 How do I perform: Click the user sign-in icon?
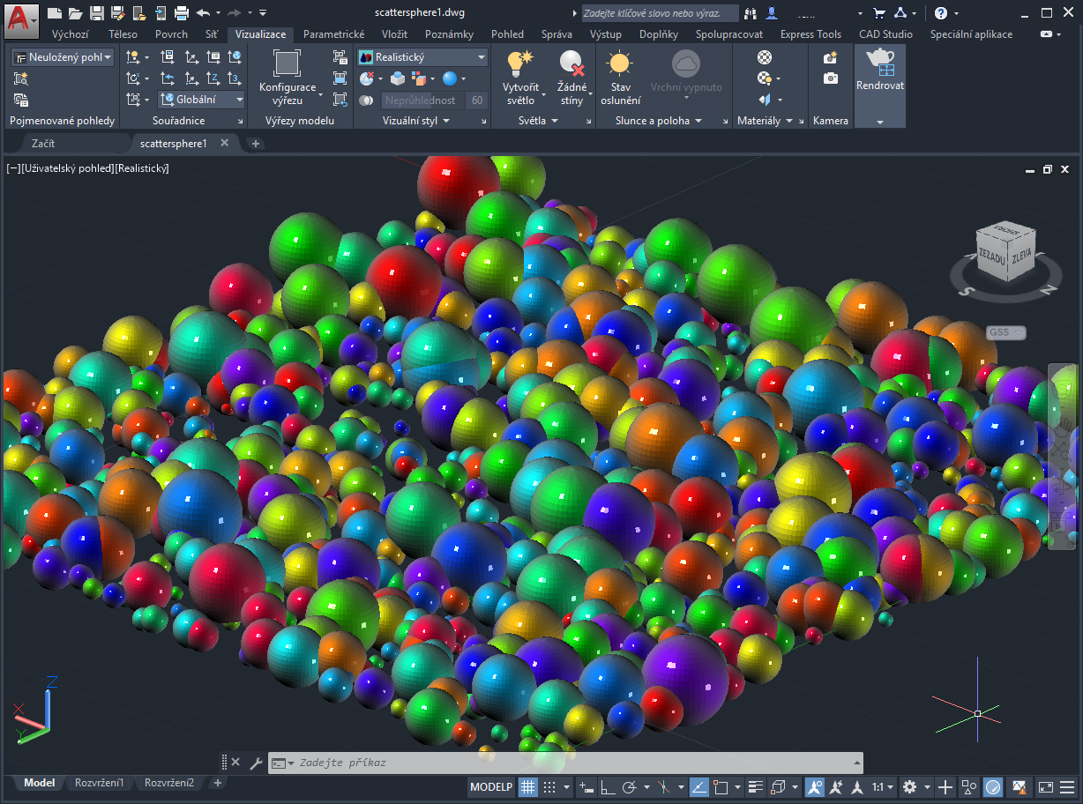[x=773, y=13]
